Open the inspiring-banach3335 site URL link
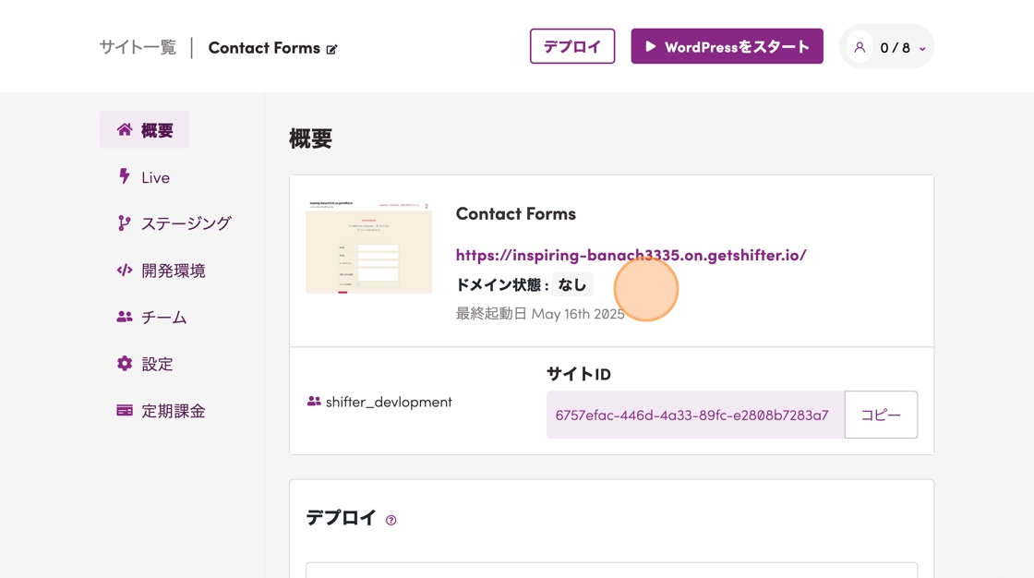 point(631,255)
